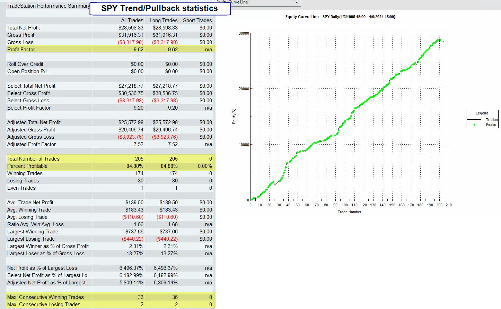
Task: Select Largest Loser as % of Gross Loss
Action: pyautogui.click(x=46, y=254)
